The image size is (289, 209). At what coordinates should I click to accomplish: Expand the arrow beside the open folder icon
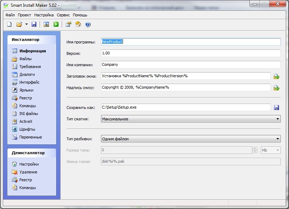point(26,24)
